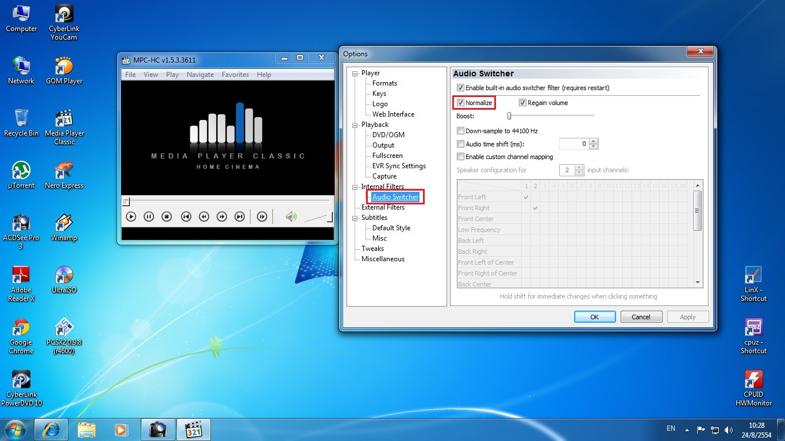Open File menu in MPC-HC
The height and width of the screenshot is (441, 785).
click(130, 75)
